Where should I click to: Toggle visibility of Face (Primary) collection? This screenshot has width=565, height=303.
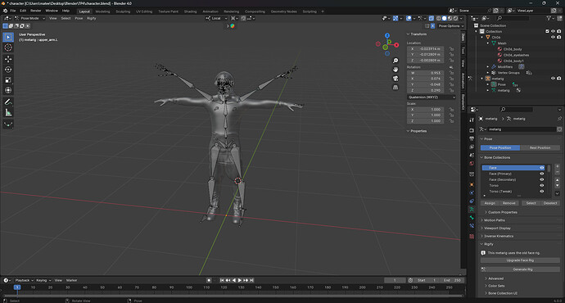coord(541,174)
